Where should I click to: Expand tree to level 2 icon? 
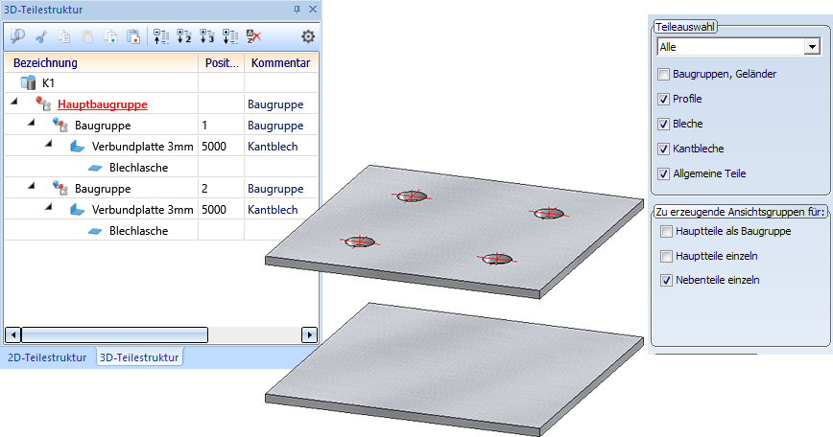point(184,36)
